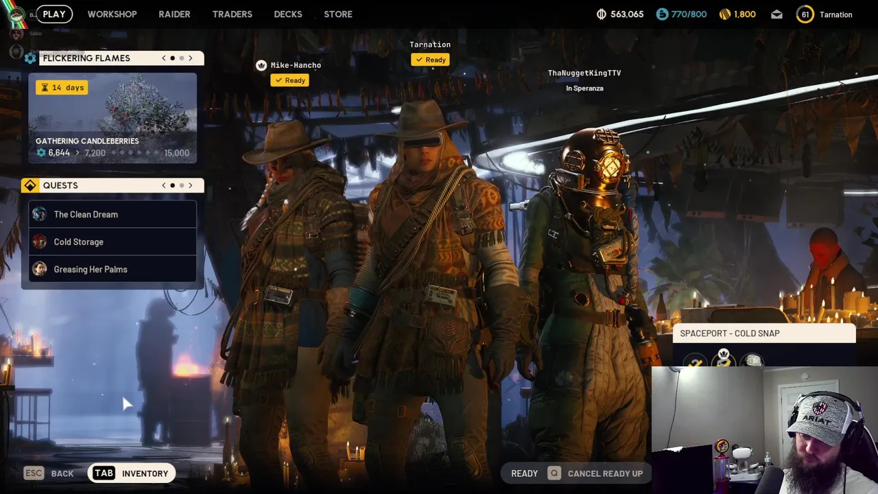The height and width of the screenshot is (494, 878).
Task: Select the Mike-Hancho player name
Action: click(296, 65)
